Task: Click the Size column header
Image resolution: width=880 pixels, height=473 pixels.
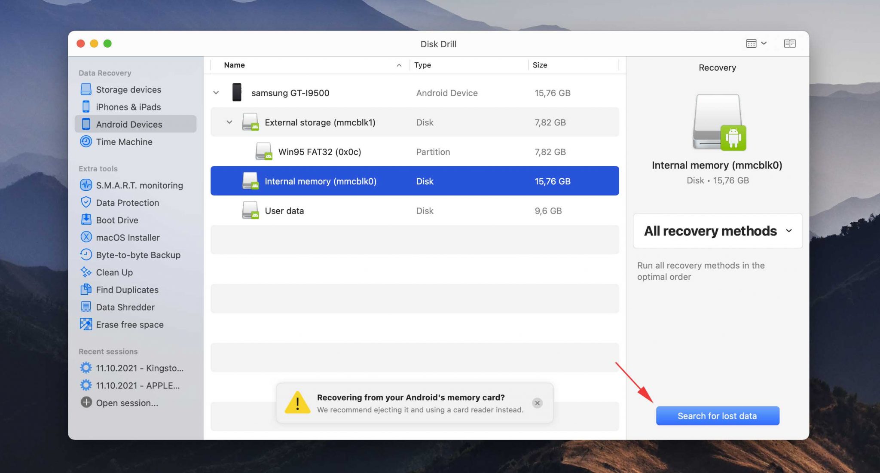Action: tap(574, 65)
